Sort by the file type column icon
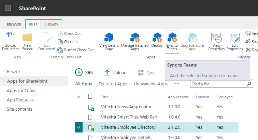The image size is (258, 140). pyautogui.click(x=90, y=96)
